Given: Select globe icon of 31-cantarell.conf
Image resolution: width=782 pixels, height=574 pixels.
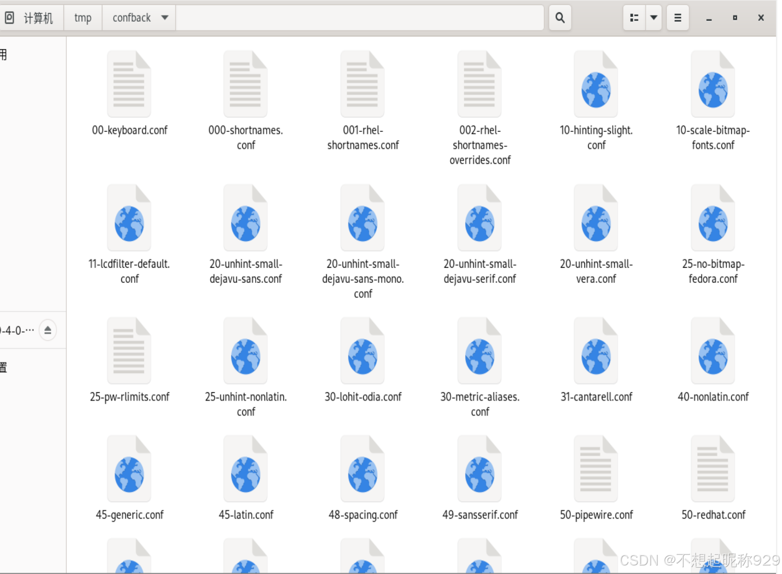Looking at the screenshot, I should [596, 351].
